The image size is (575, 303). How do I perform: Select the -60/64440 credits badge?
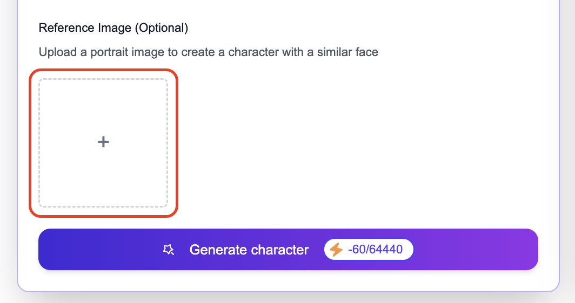[x=369, y=250]
